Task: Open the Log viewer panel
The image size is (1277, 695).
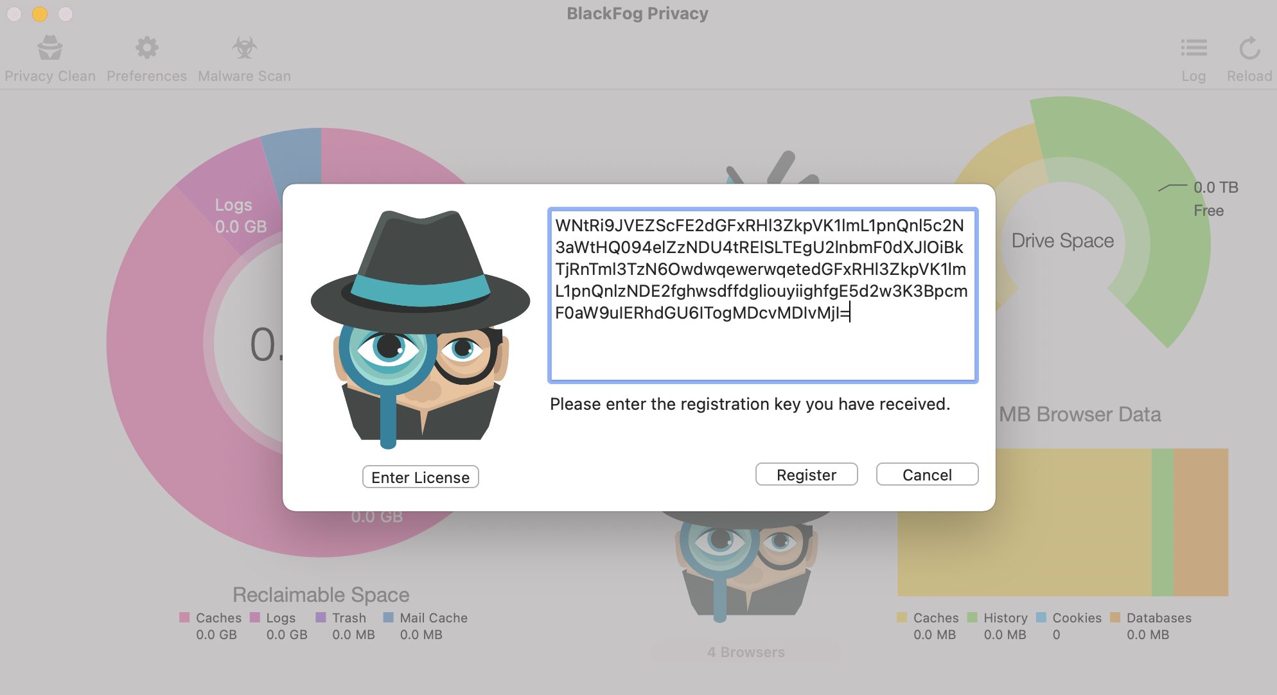Action: click(x=1194, y=56)
